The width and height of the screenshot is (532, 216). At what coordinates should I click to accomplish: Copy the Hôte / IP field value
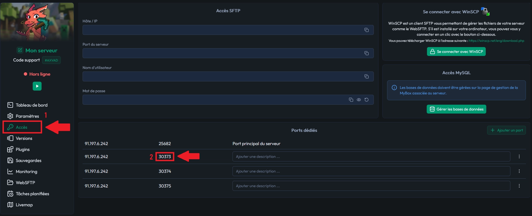pyautogui.click(x=366, y=30)
